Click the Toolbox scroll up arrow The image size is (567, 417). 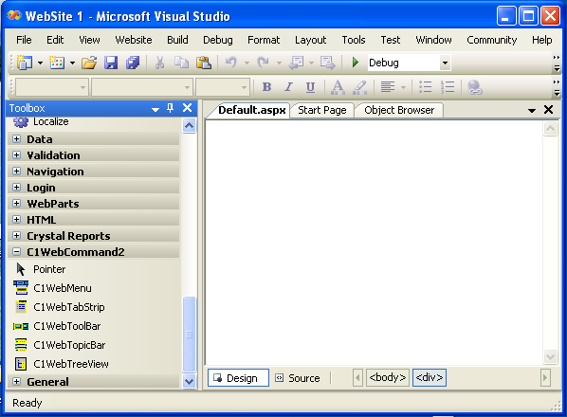[189, 126]
